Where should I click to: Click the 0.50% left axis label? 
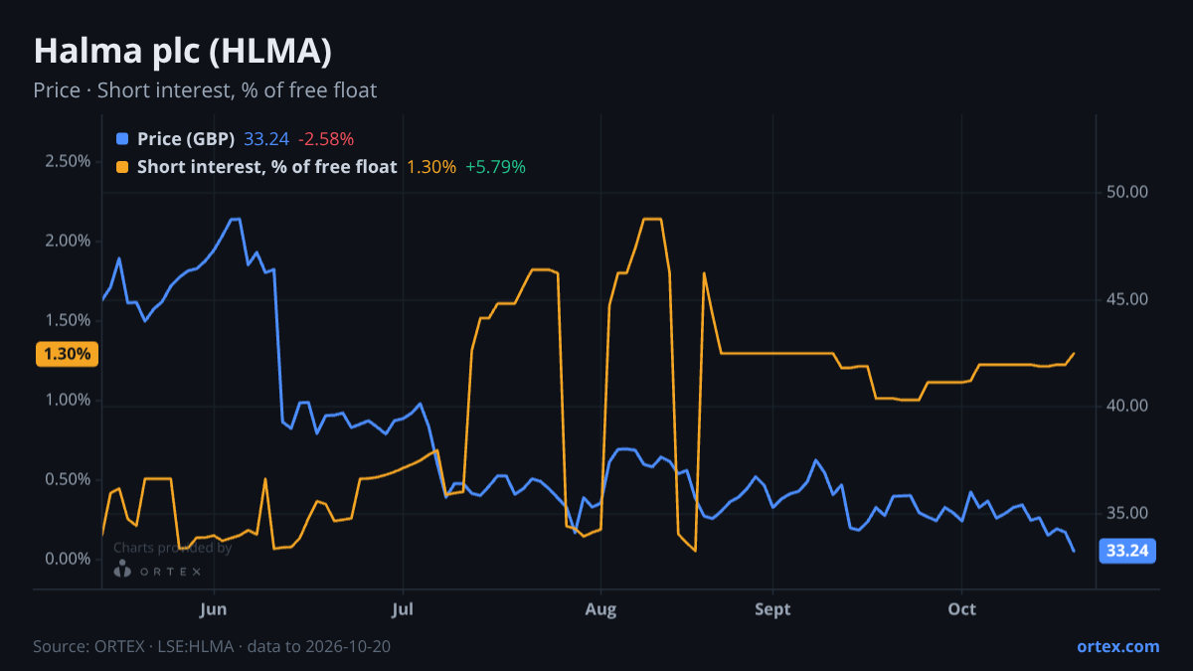tap(68, 479)
